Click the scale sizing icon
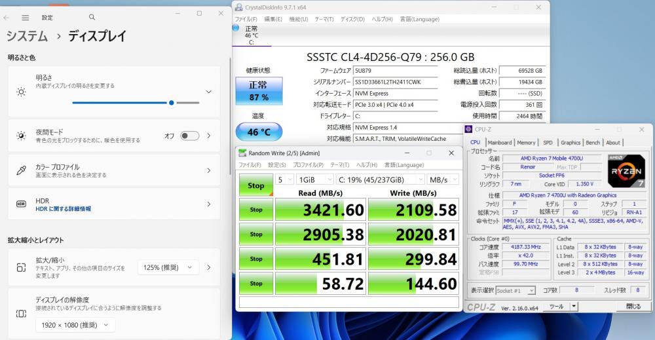Image resolution: width=655 pixels, height=340 pixels. click(x=21, y=267)
